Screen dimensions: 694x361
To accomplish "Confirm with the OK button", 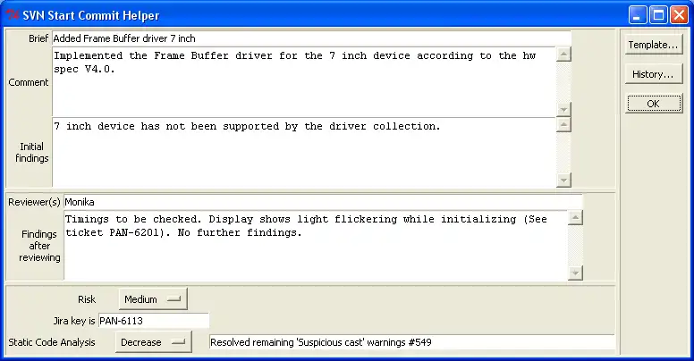I will [x=653, y=104].
